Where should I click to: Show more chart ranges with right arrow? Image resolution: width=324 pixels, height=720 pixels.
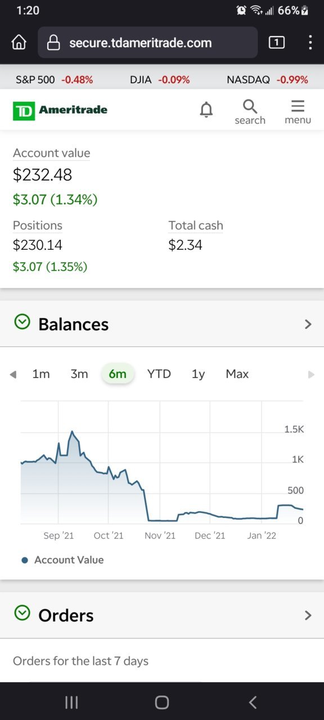click(311, 375)
